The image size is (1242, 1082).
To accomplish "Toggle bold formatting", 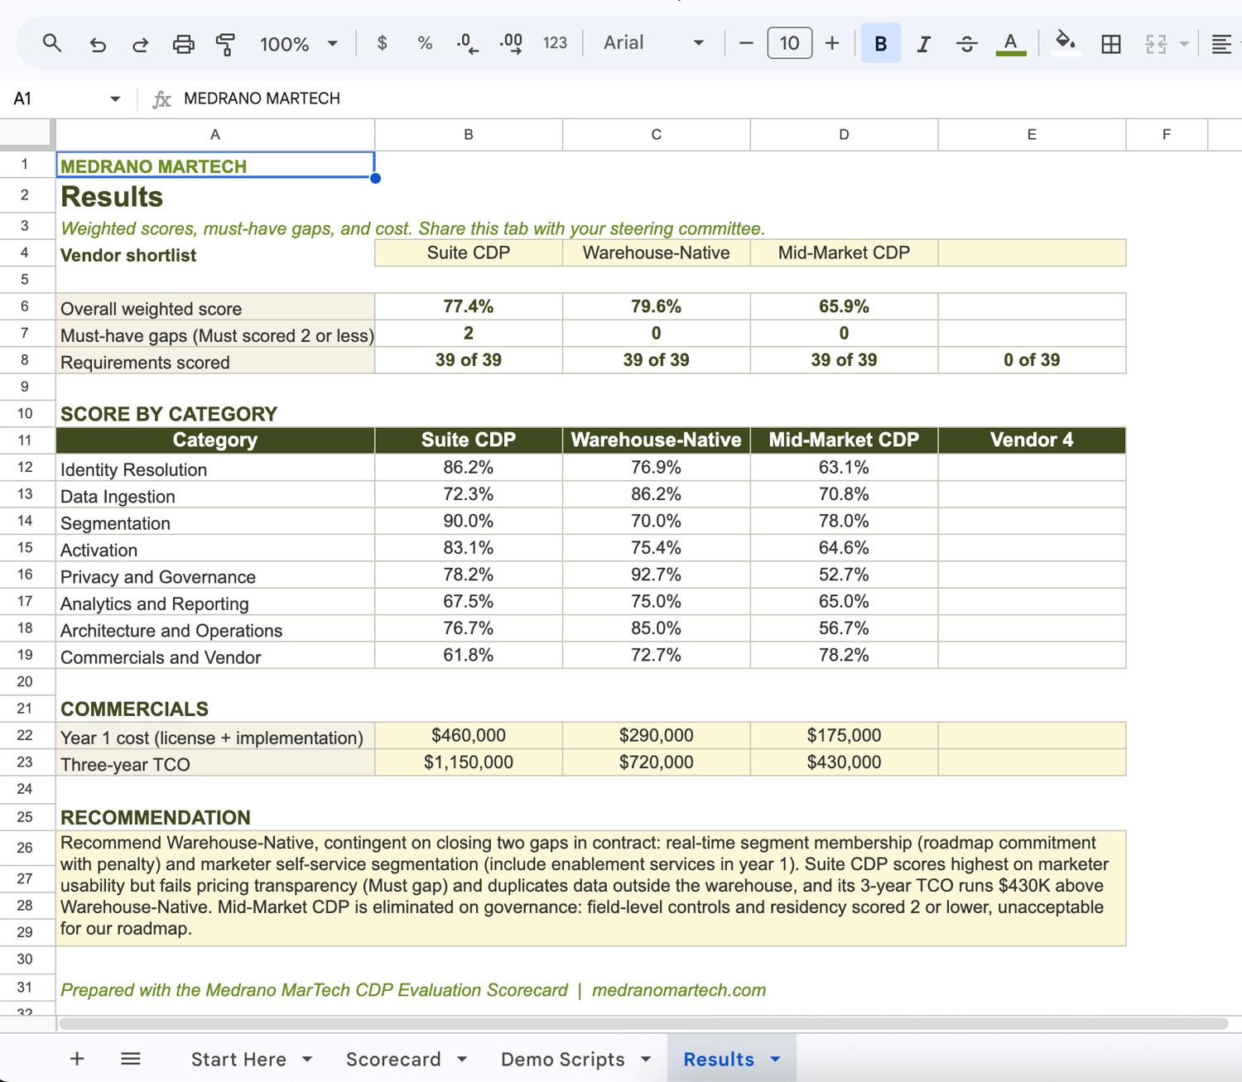I will coord(880,43).
